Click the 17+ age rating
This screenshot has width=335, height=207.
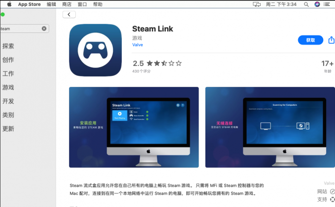(x=327, y=63)
